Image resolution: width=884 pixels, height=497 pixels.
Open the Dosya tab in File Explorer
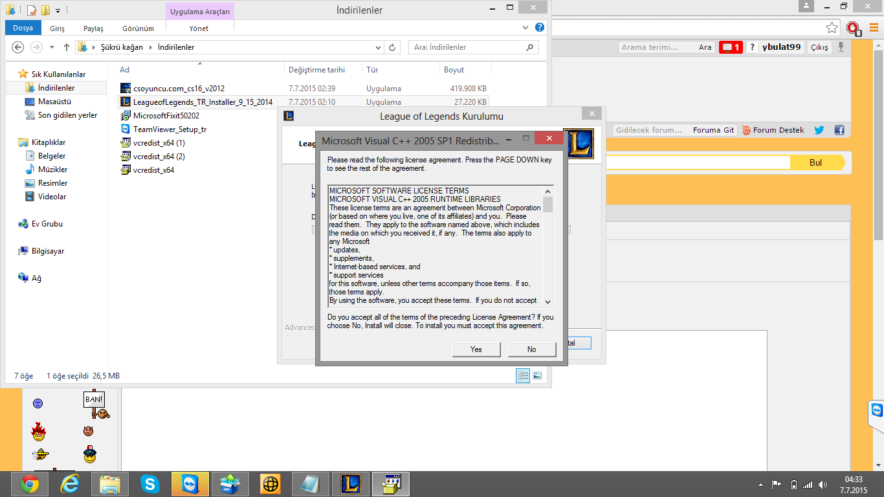pos(23,28)
